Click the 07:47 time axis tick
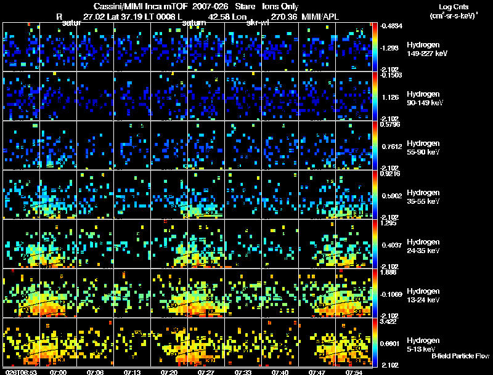 point(317,372)
